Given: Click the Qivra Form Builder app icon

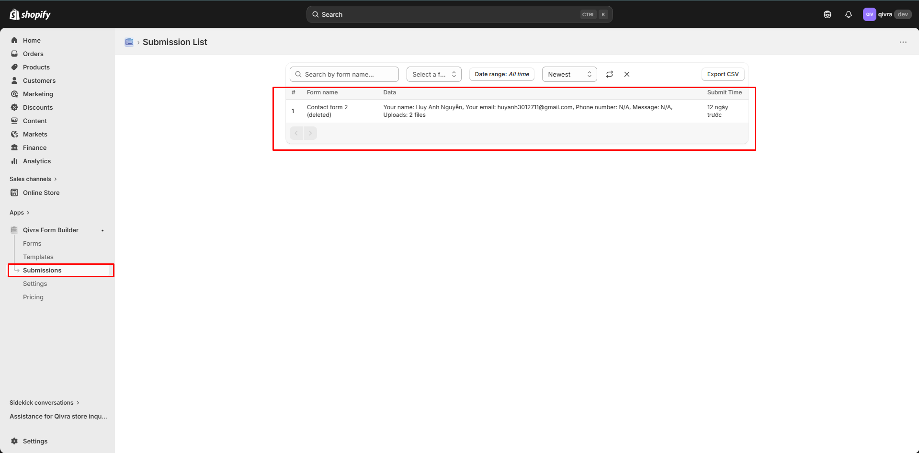Looking at the screenshot, I should click(14, 230).
